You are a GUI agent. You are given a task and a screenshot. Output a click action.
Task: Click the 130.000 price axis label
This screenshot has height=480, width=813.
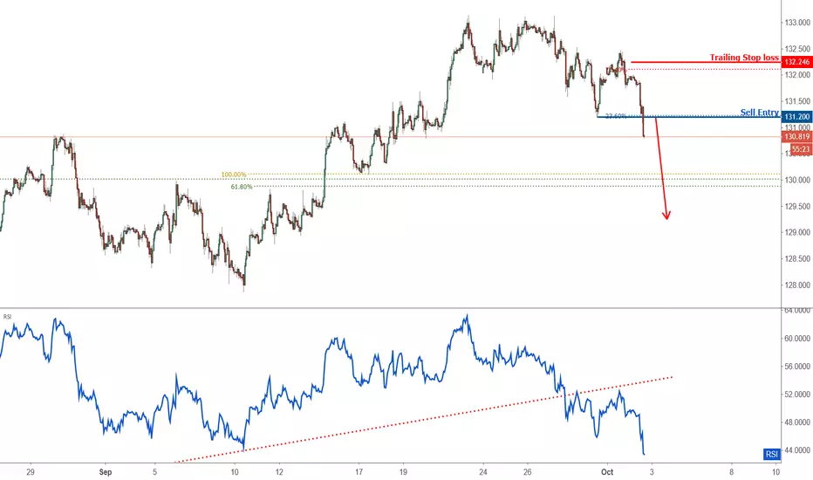click(797, 180)
